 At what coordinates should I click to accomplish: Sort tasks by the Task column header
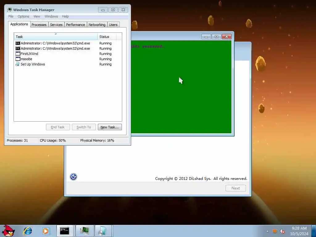tap(56, 36)
